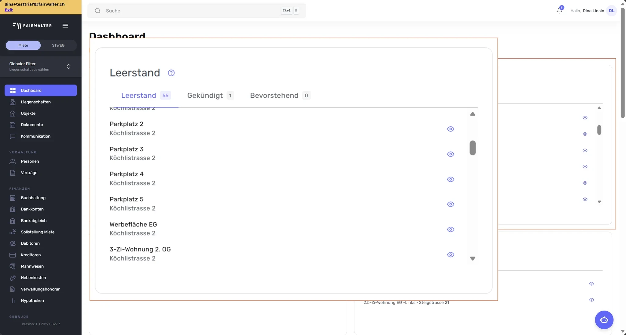
Task: Open Kreditoren in sidebar
Action: (x=41, y=255)
